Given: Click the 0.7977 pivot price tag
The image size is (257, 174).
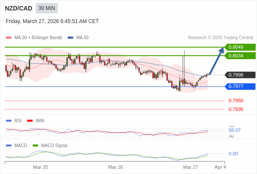Looking at the screenshot, I should (x=240, y=86).
